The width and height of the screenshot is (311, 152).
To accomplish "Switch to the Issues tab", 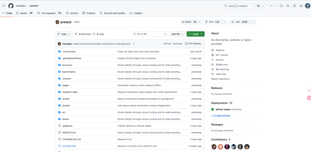I will (x=24, y=13).
